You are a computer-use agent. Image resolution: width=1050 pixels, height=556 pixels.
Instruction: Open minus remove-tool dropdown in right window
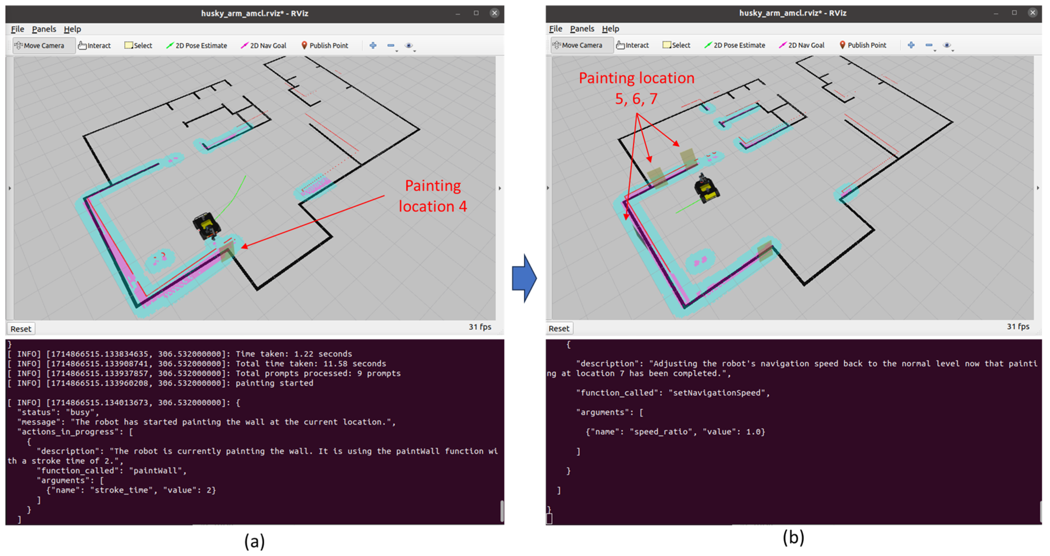[929, 45]
